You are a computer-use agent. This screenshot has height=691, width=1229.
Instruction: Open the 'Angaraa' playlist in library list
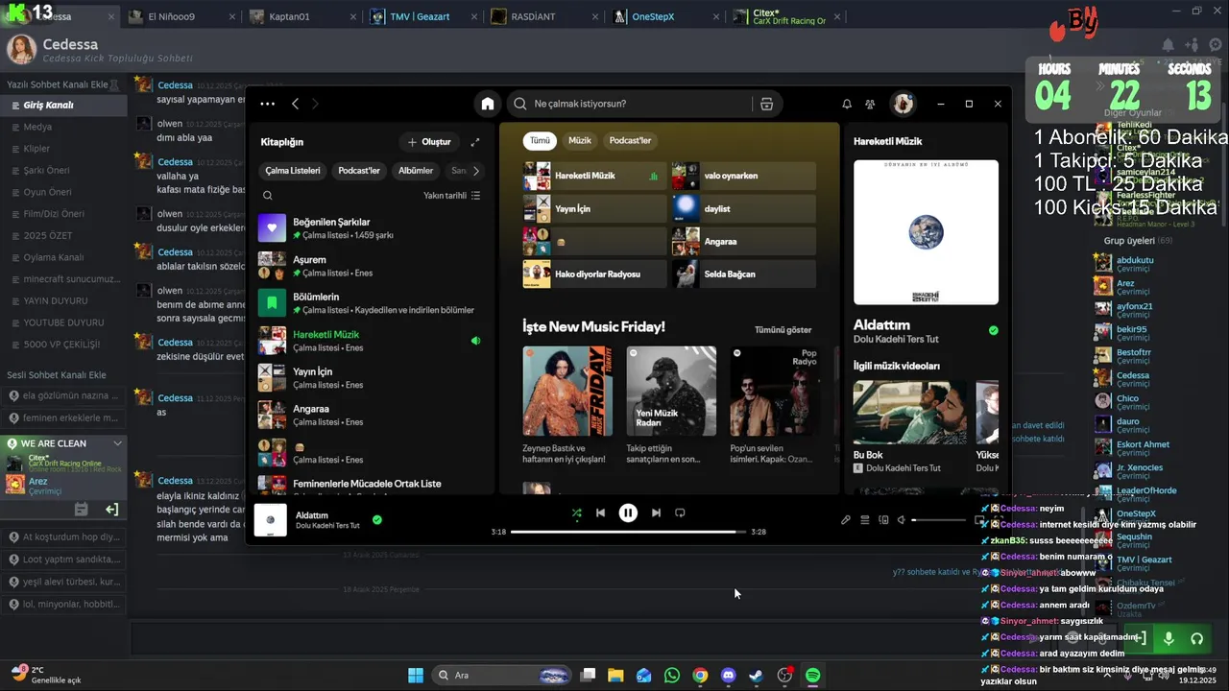(370, 415)
